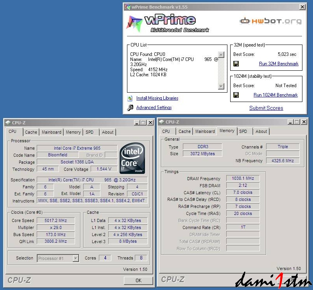
Task: Switch to Cache tab in left CPU-Z window
Action: pyautogui.click(x=31, y=132)
